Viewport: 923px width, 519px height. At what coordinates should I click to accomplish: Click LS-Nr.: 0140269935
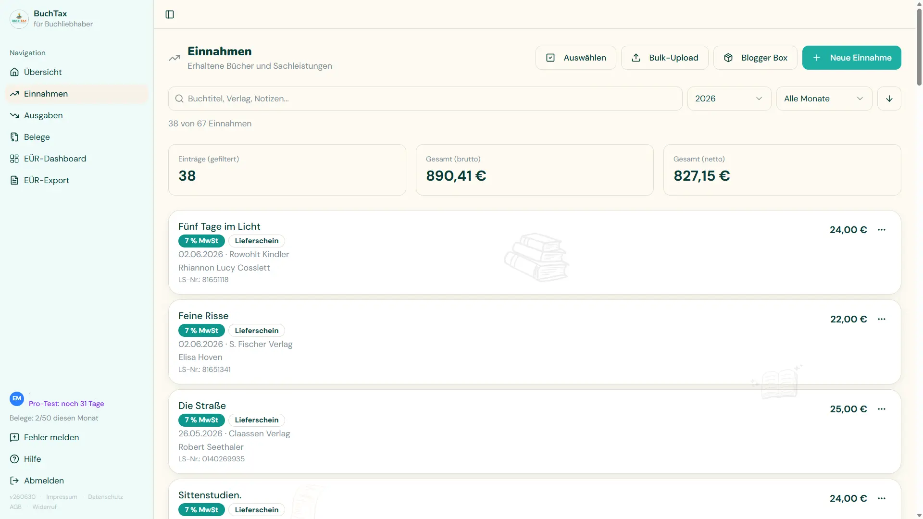[212, 459]
